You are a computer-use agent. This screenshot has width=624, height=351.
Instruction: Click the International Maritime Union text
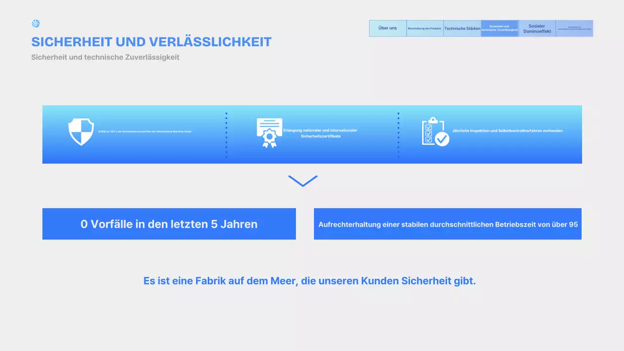145,132
